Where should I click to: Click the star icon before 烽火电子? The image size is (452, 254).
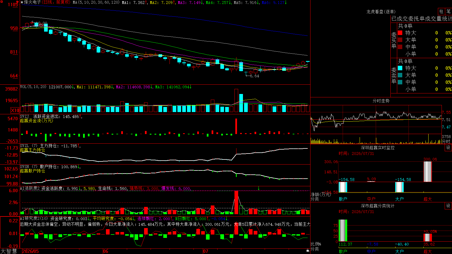(22, 2)
